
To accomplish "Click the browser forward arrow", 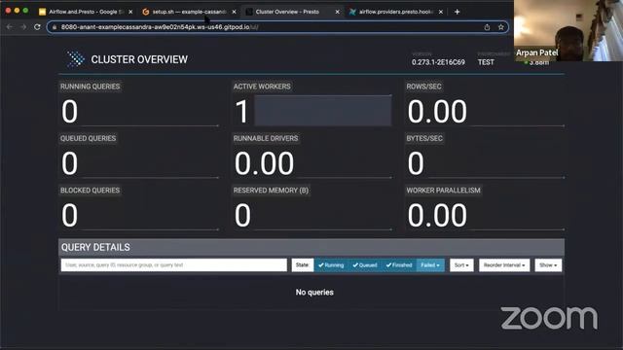I will (x=23, y=27).
